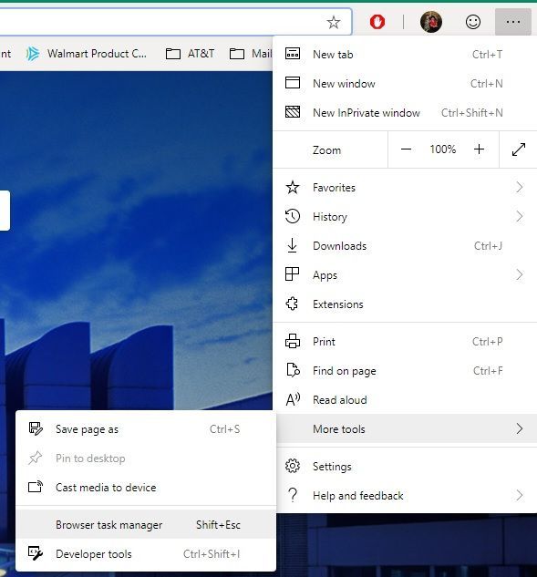Click the 100% zoom value
Screen dimensions: 537x577
(x=443, y=149)
